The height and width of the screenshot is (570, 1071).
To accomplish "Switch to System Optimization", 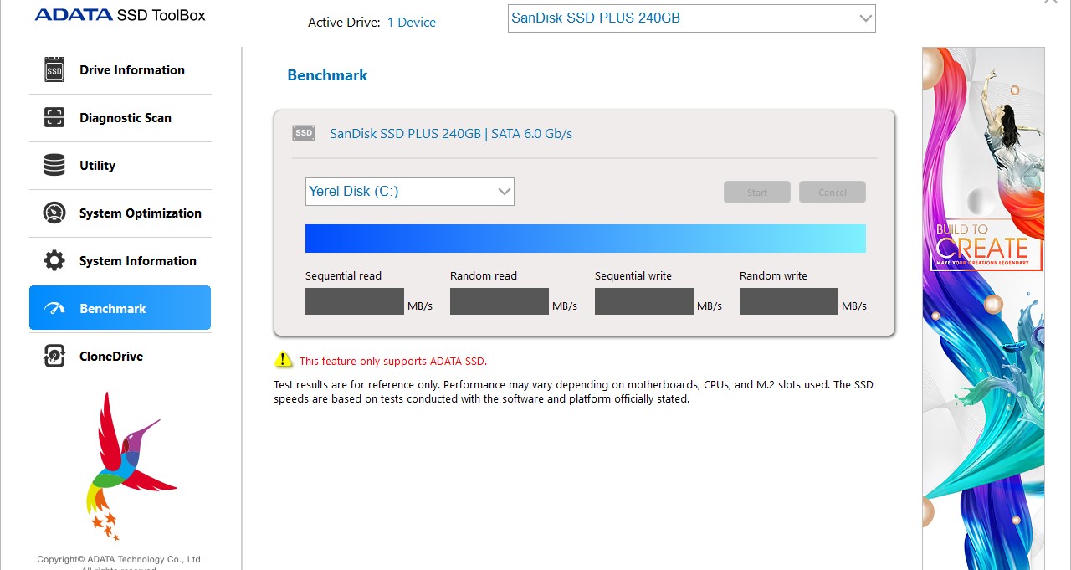I will [120, 213].
